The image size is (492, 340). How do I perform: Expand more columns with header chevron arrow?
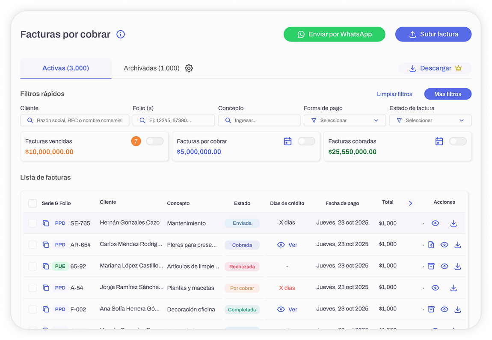coord(410,203)
